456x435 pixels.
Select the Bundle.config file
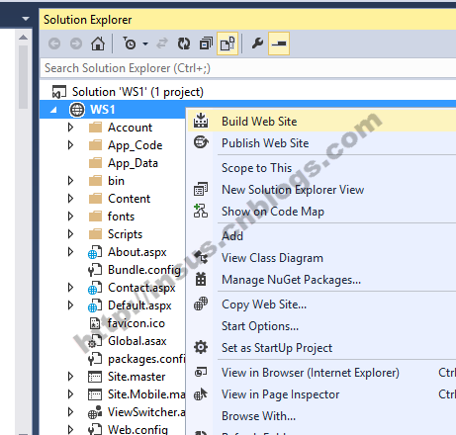144,270
